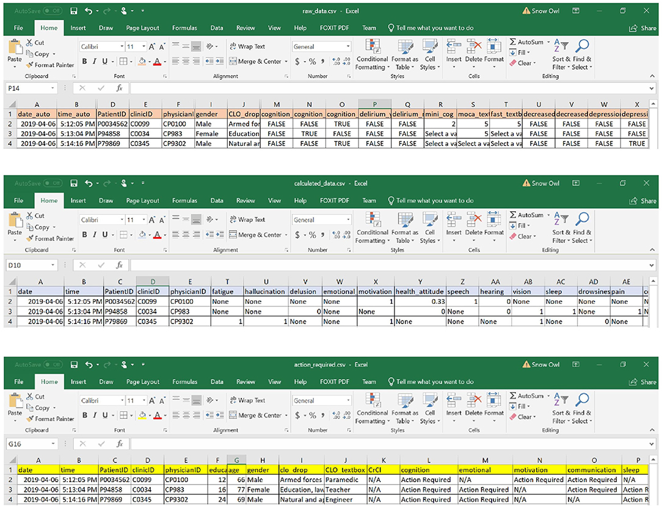
Task: Click Increase Font Size in raw_data.csv ribbon
Action: 152,46
